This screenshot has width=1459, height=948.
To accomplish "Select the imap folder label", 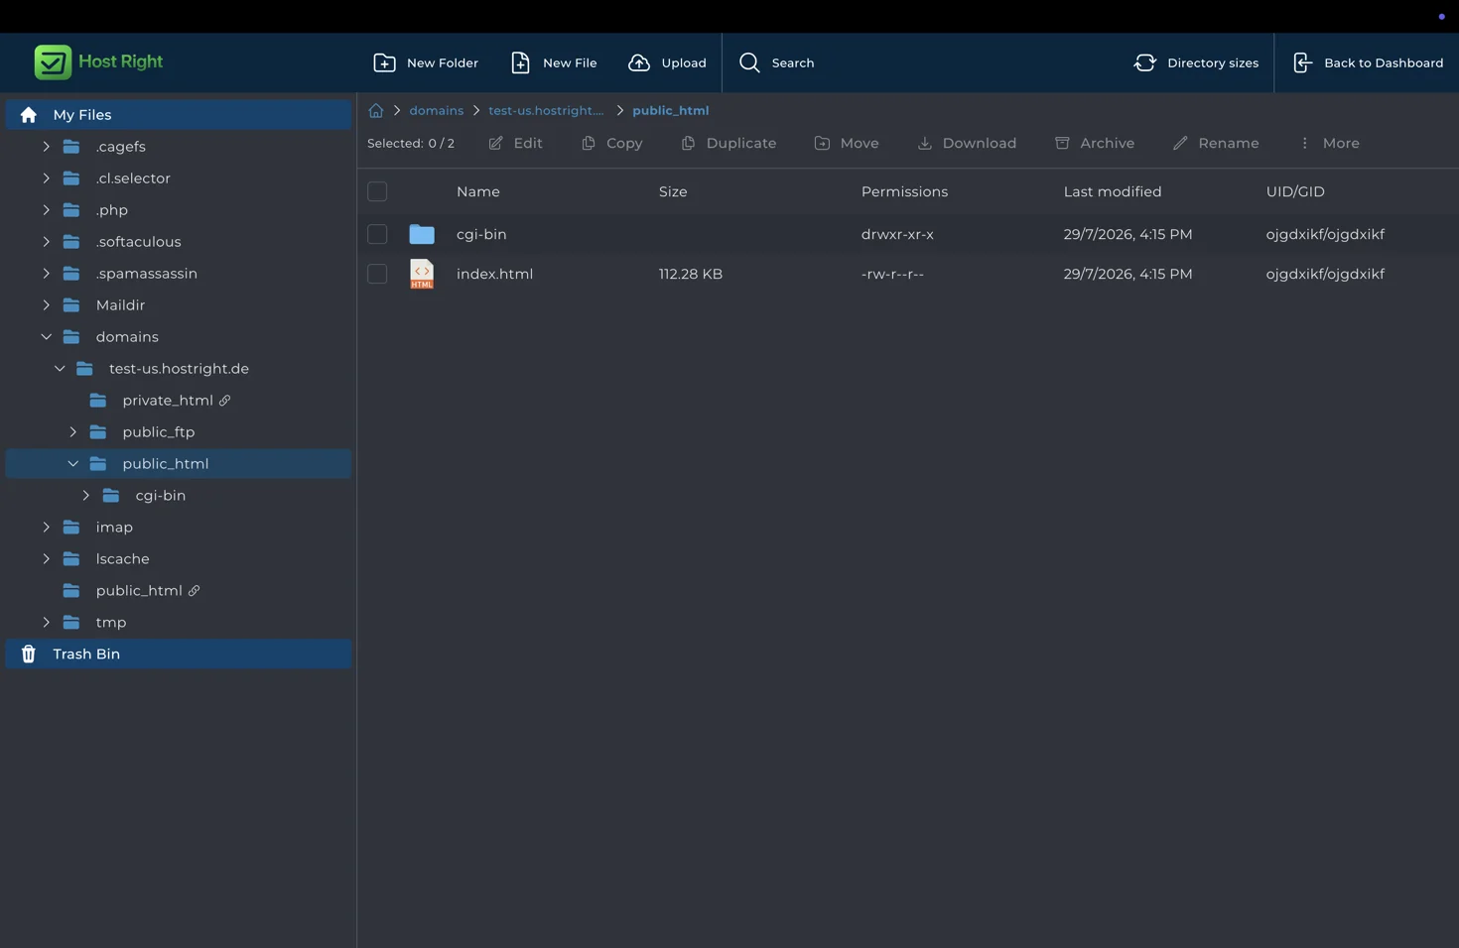I will [x=114, y=528].
